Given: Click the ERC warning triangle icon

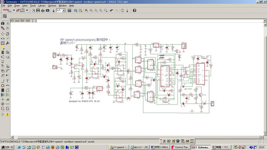Looking at the screenshot, I should [7, 114].
